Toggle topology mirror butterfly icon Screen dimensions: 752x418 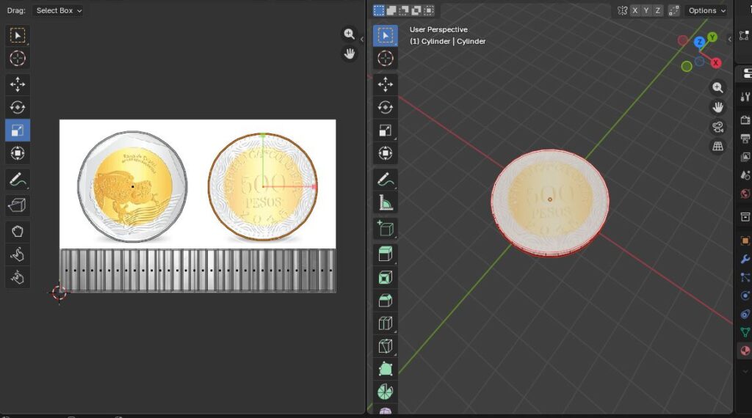coord(623,10)
